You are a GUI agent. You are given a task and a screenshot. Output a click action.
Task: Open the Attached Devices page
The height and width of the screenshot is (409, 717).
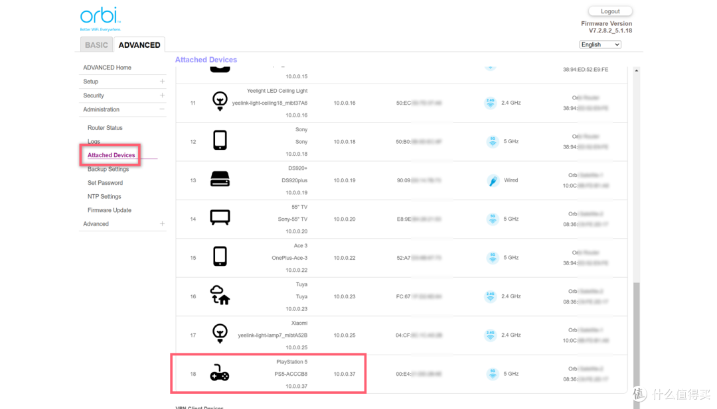pos(111,155)
